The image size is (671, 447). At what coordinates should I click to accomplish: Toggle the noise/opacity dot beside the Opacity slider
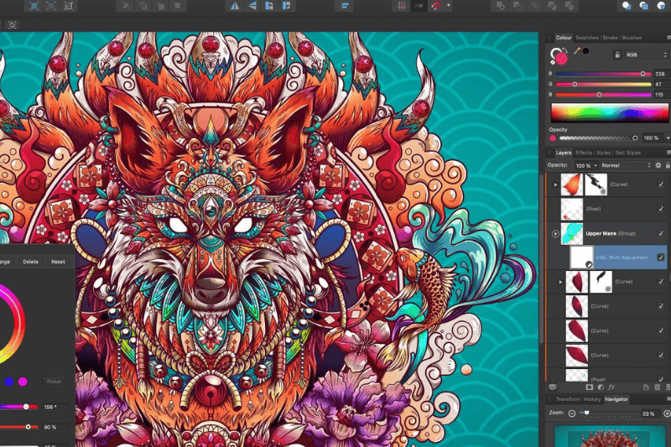click(553, 138)
